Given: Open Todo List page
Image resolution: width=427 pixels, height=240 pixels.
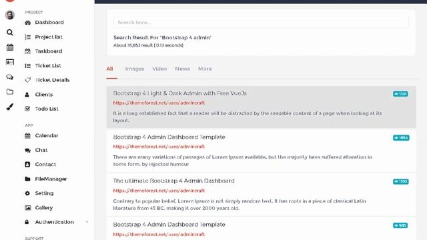Looking at the screenshot, I should coord(47,109).
